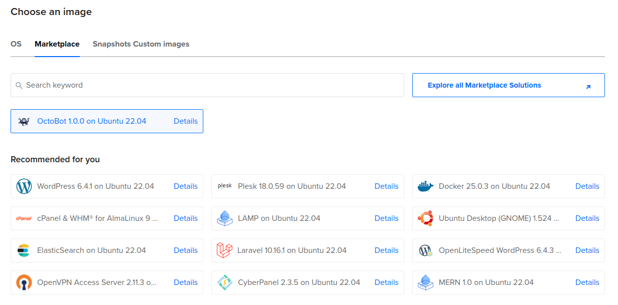The width and height of the screenshot is (618, 305).
Task: Select CyberPanel 2.3.5 on Ubuntu 22.04
Action: click(308, 282)
